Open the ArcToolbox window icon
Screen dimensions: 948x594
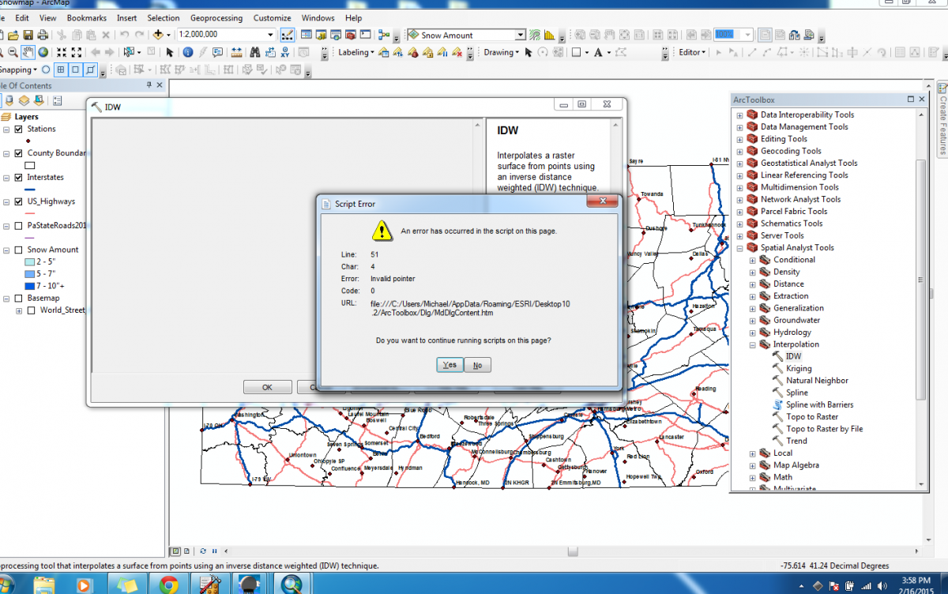tap(350, 35)
